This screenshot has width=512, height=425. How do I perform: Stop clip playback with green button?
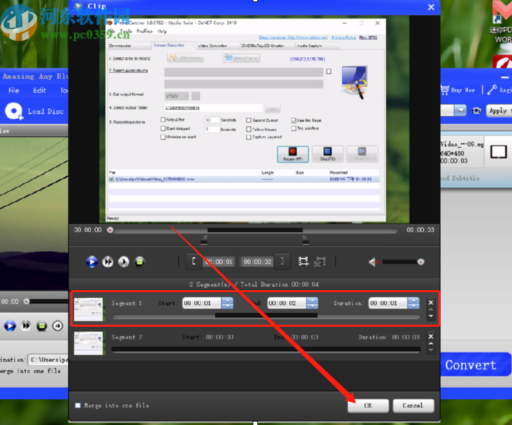point(140,262)
